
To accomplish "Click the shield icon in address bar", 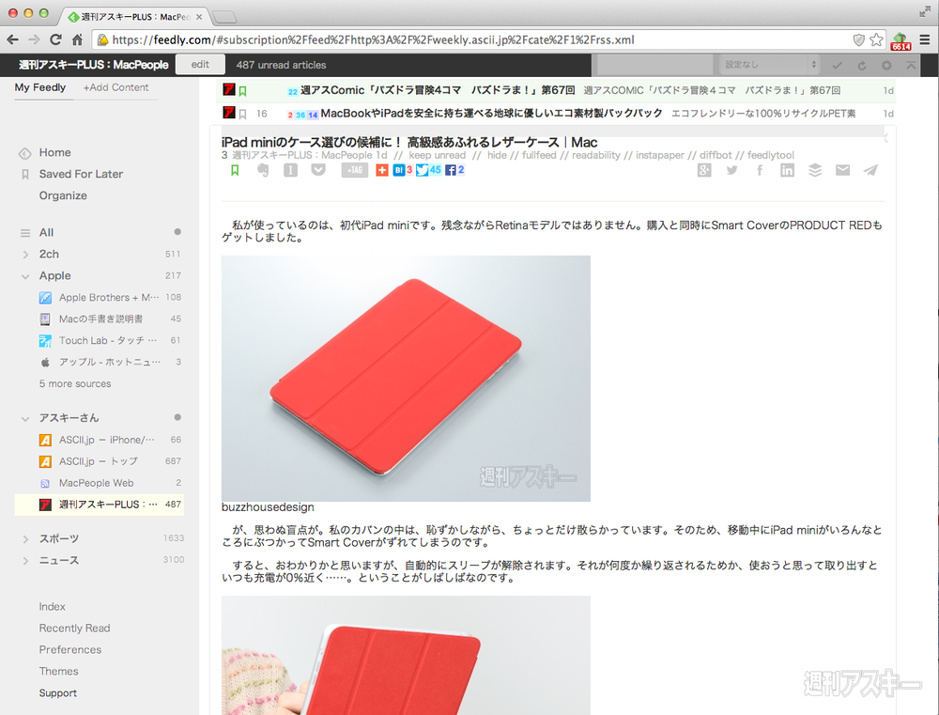I will point(859,39).
